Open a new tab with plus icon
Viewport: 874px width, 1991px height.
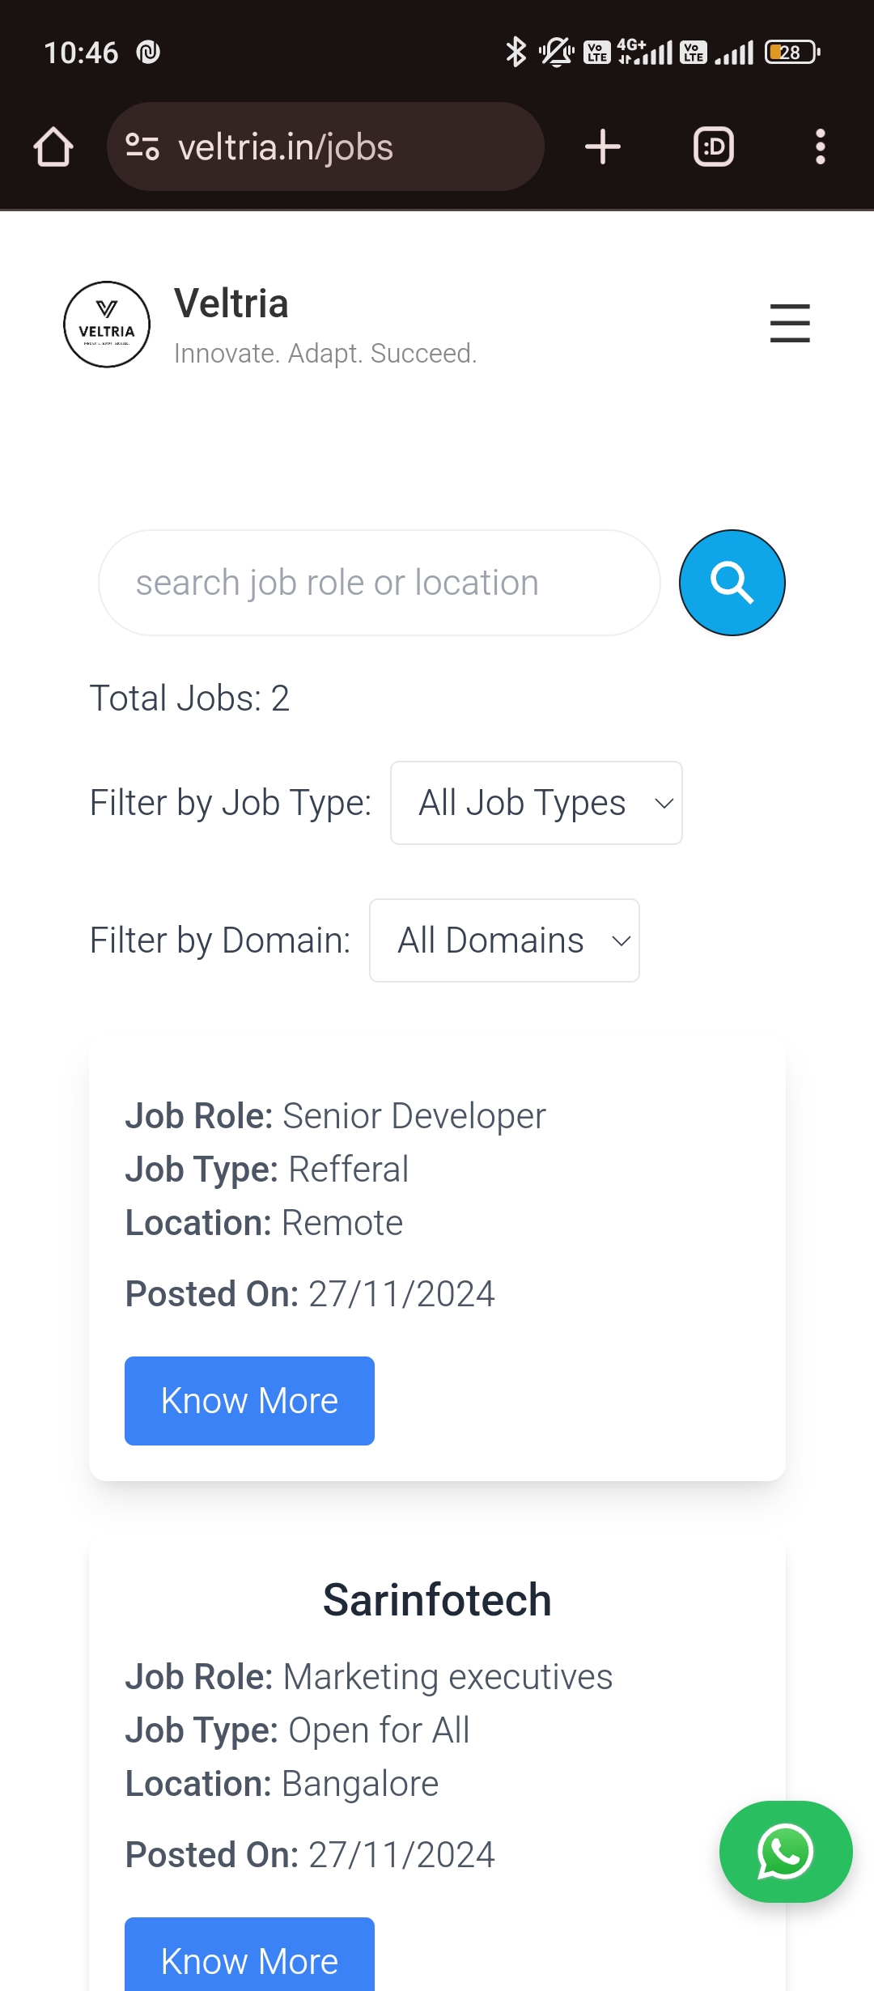603,147
